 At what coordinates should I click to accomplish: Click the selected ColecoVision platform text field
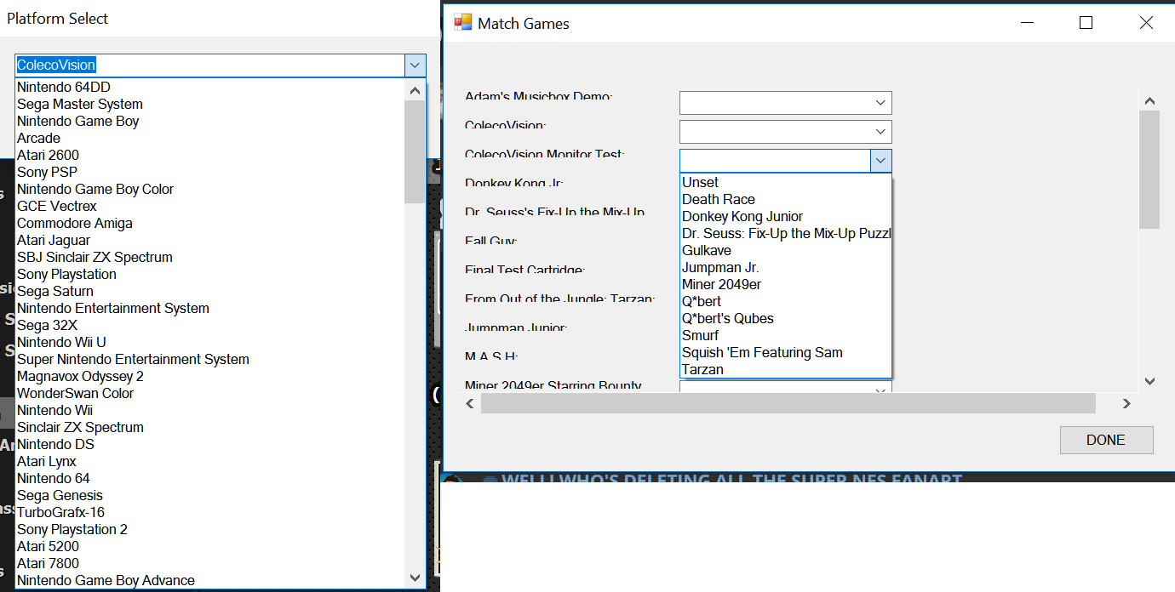tap(209, 65)
